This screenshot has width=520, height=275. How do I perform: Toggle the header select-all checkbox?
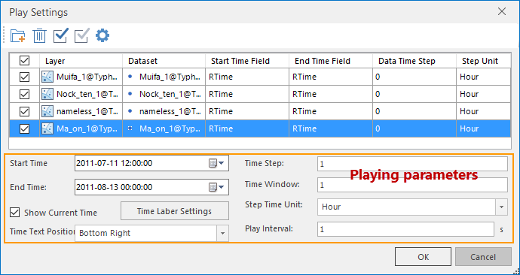(x=25, y=61)
